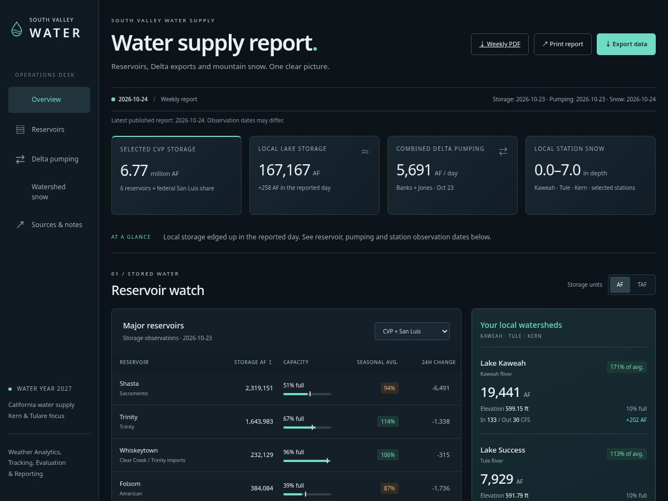Image resolution: width=668 pixels, height=501 pixels.
Task: Click the Capacity column header
Action: click(x=296, y=362)
